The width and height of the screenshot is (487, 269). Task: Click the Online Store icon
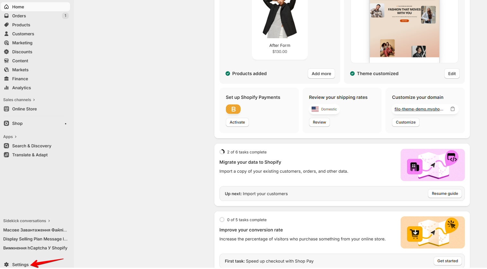click(x=6, y=109)
